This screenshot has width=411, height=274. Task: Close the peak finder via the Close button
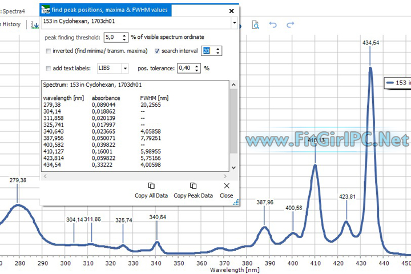click(x=227, y=191)
